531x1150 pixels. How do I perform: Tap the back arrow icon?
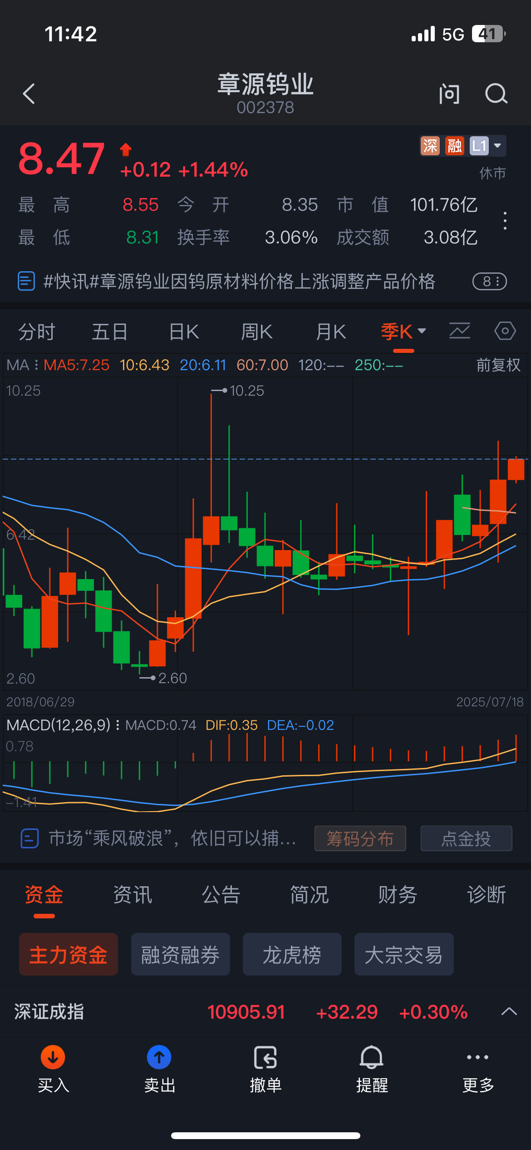click(x=29, y=94)
